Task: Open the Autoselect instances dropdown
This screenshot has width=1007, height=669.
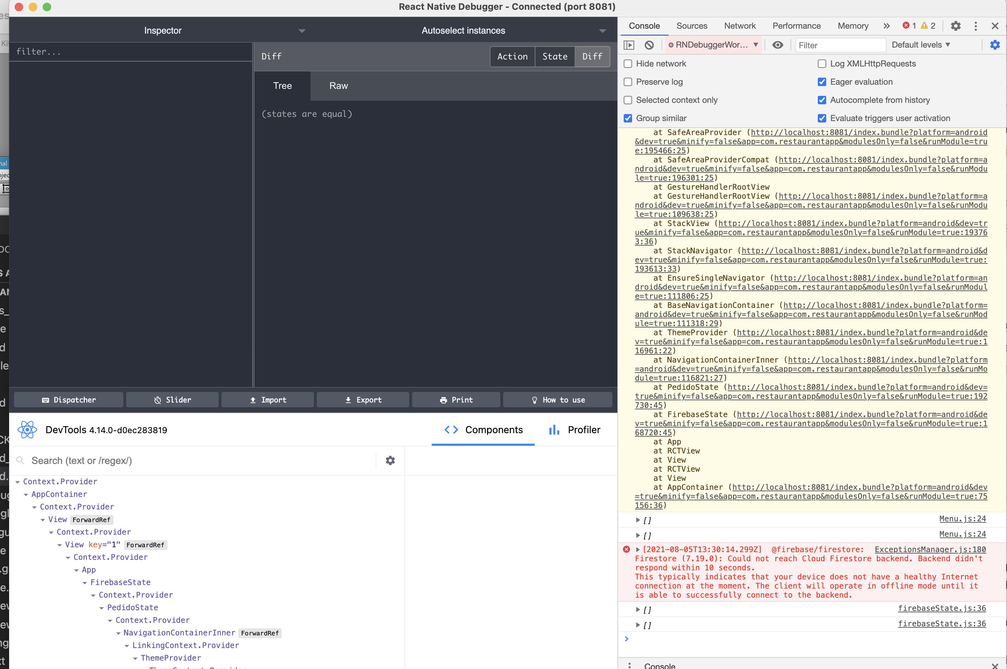Action: pyautogui.click(x=602, y=30)
